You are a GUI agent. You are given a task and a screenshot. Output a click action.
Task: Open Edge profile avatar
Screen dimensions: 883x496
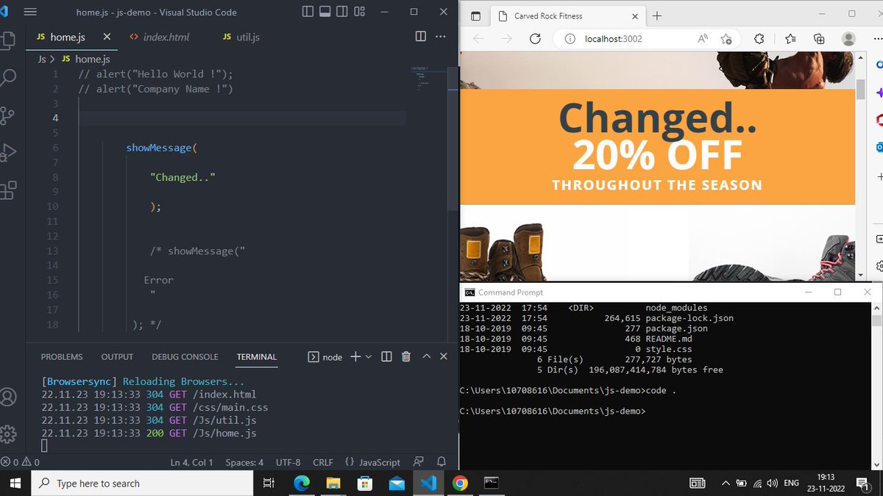[848, 39]
